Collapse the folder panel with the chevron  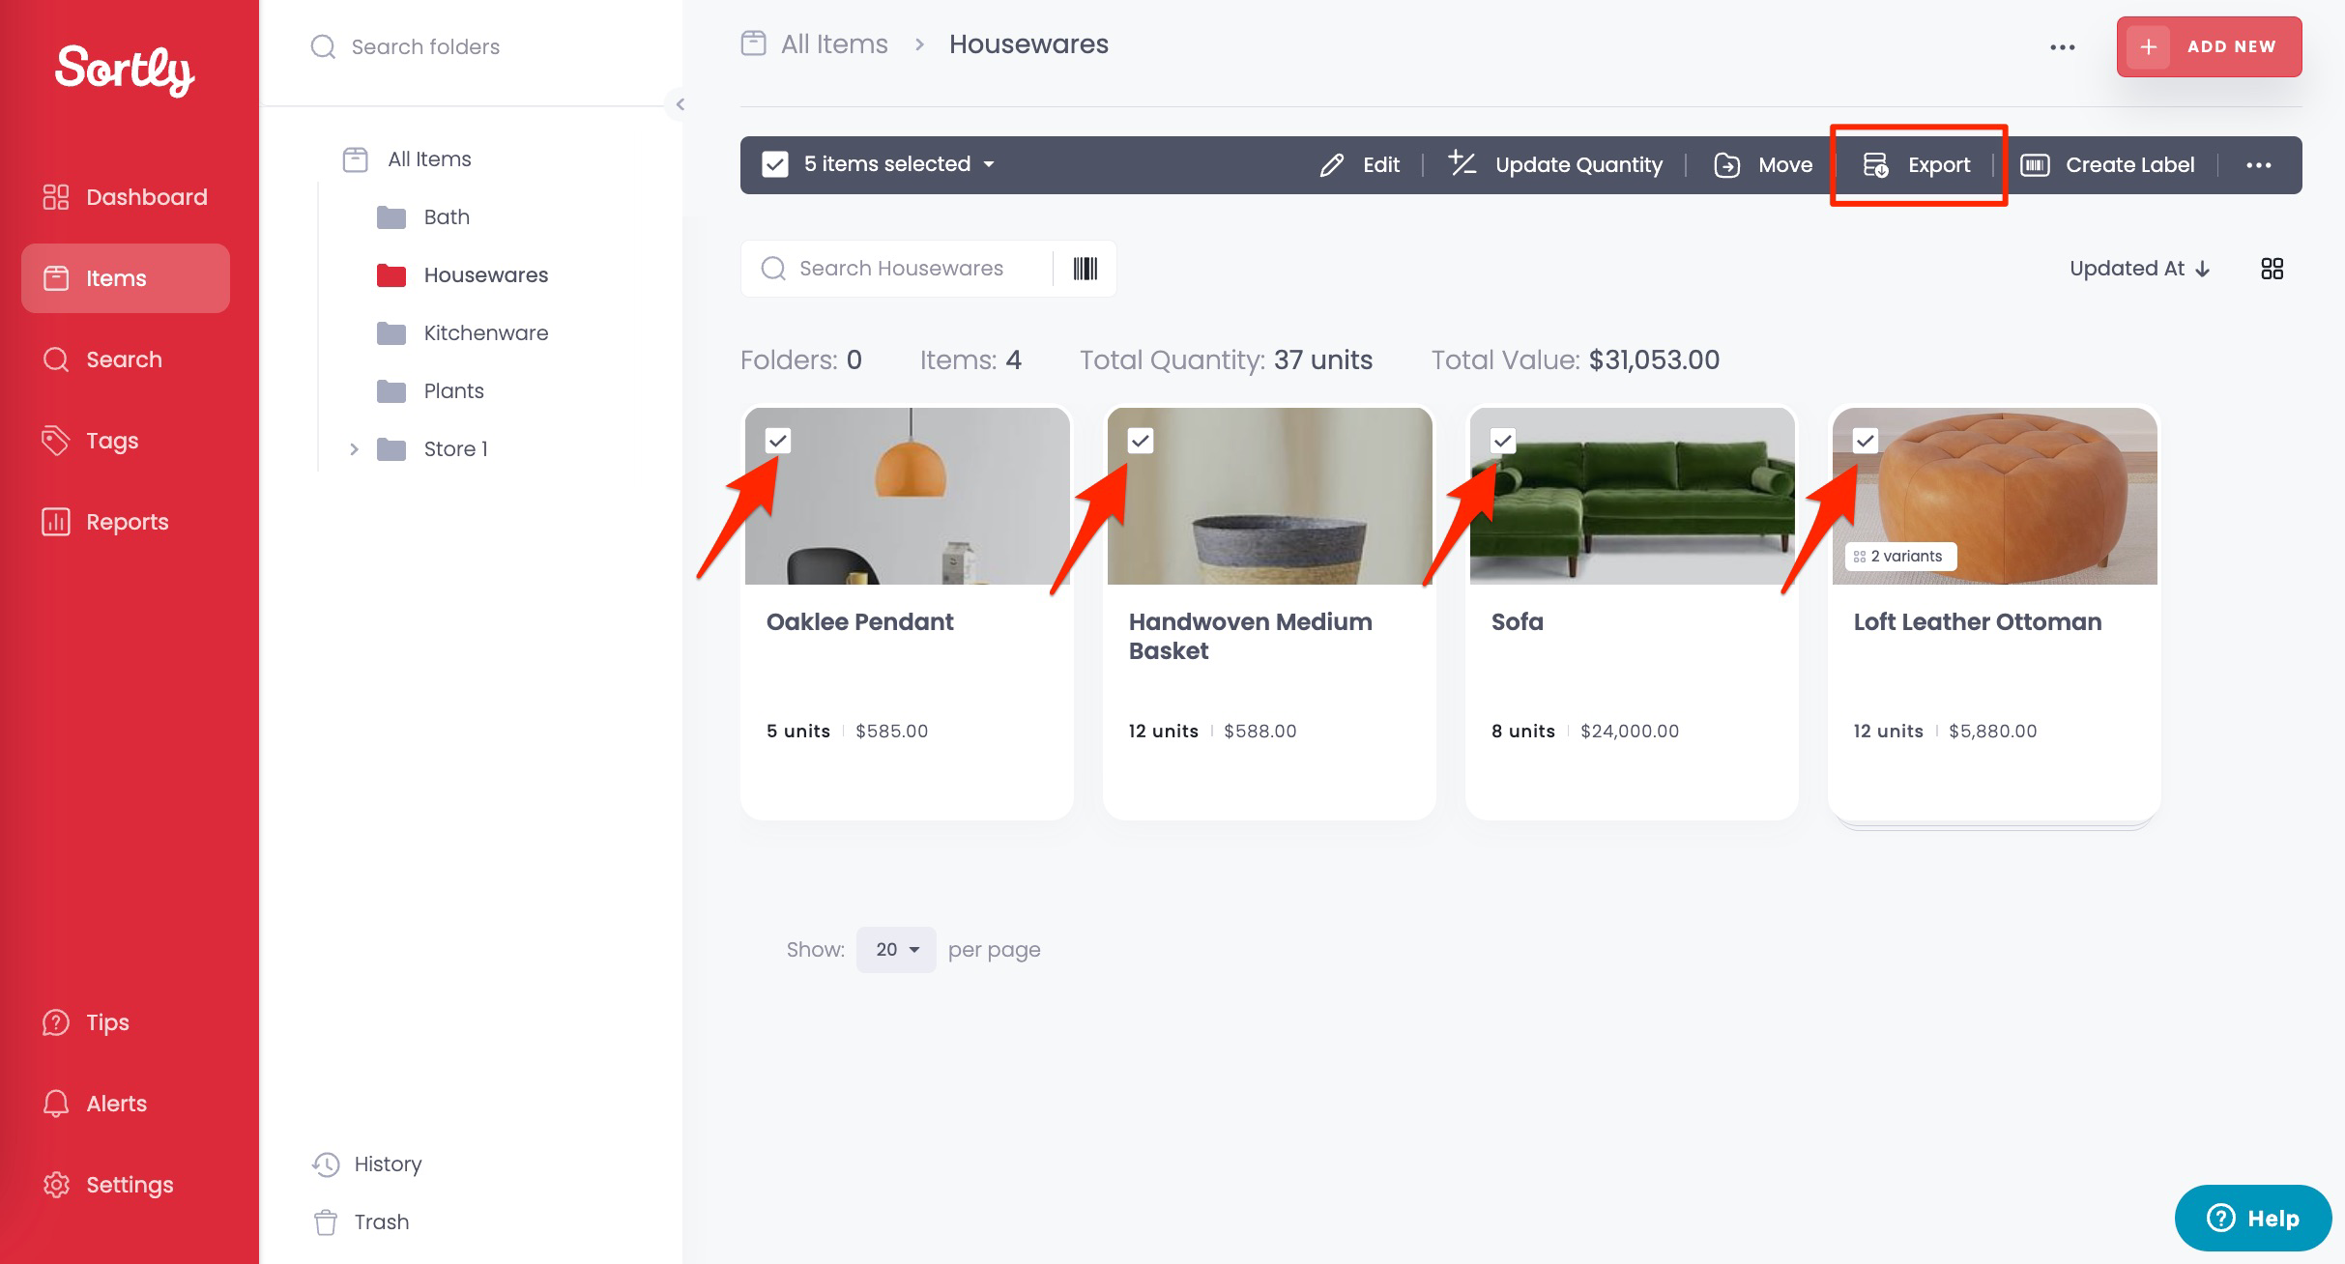click(680, 104)
